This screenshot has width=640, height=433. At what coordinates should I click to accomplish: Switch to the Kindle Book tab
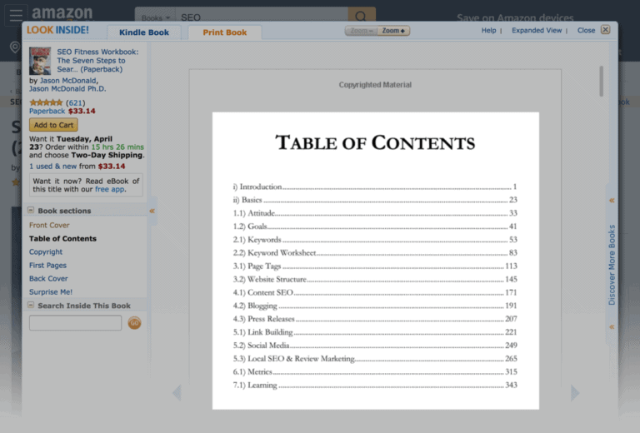pos(143,32)
